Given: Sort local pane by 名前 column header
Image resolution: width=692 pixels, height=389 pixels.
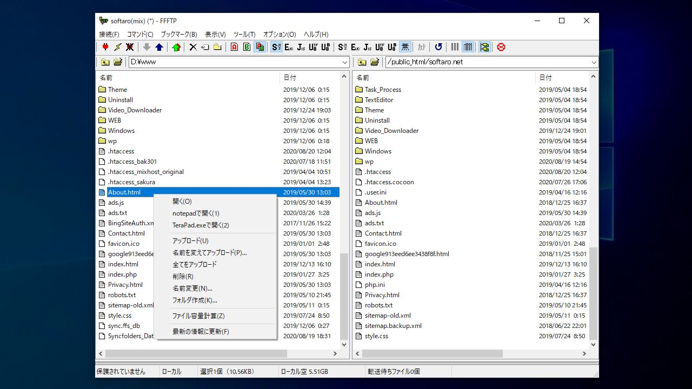Looking at the screenshot, I should pos(188,78).
